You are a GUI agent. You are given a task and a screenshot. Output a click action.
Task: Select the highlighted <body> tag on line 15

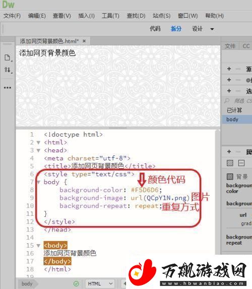[x=55, y=246]
